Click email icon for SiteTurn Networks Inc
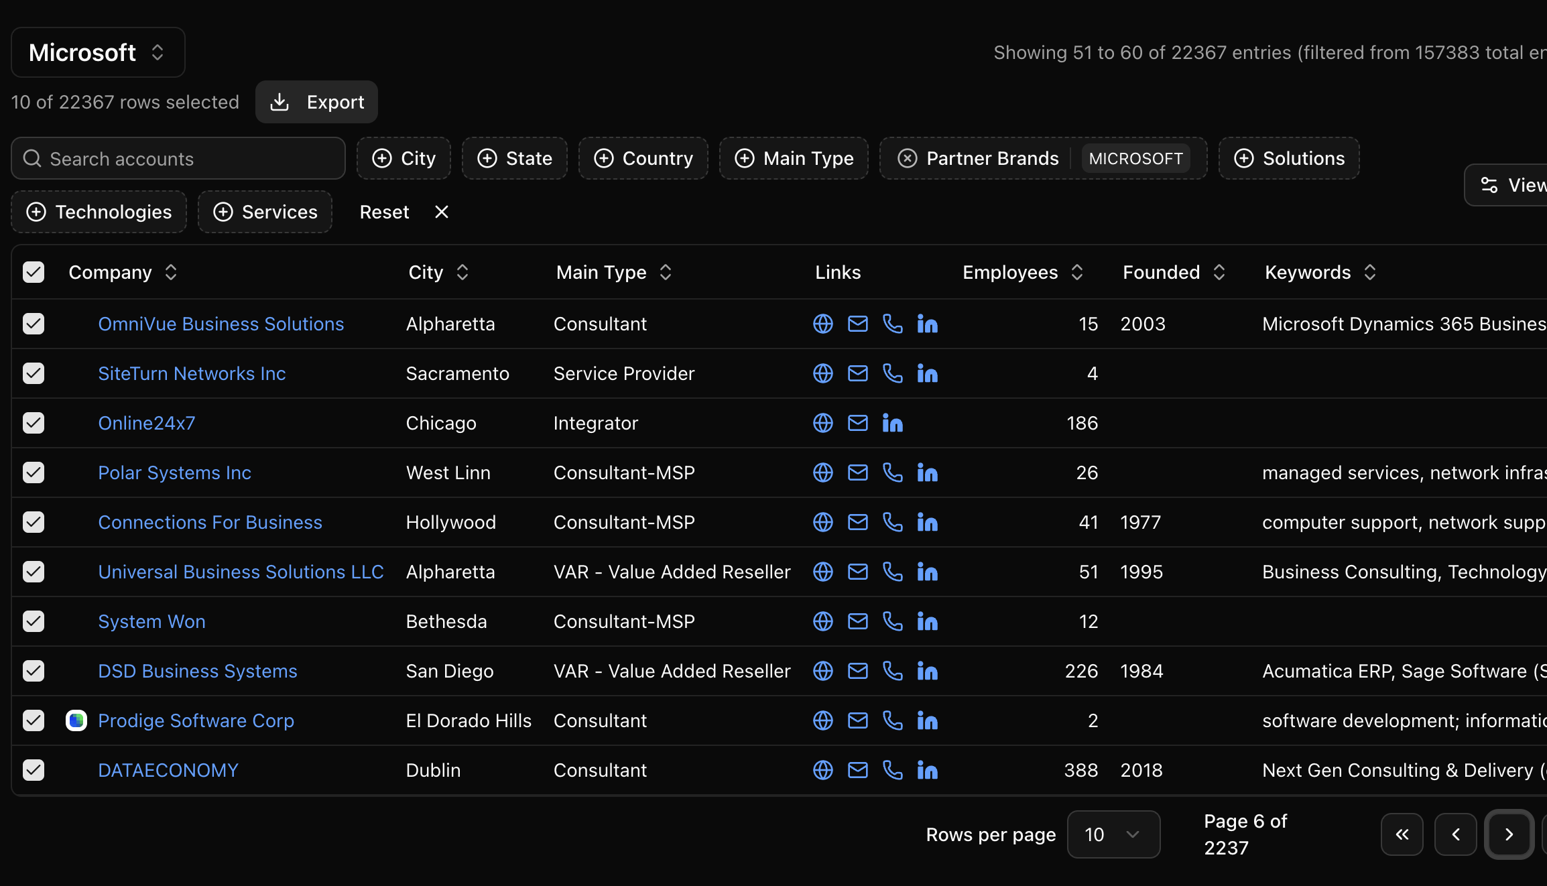Viewport: 1547px width, 886px height. [857, 373]
